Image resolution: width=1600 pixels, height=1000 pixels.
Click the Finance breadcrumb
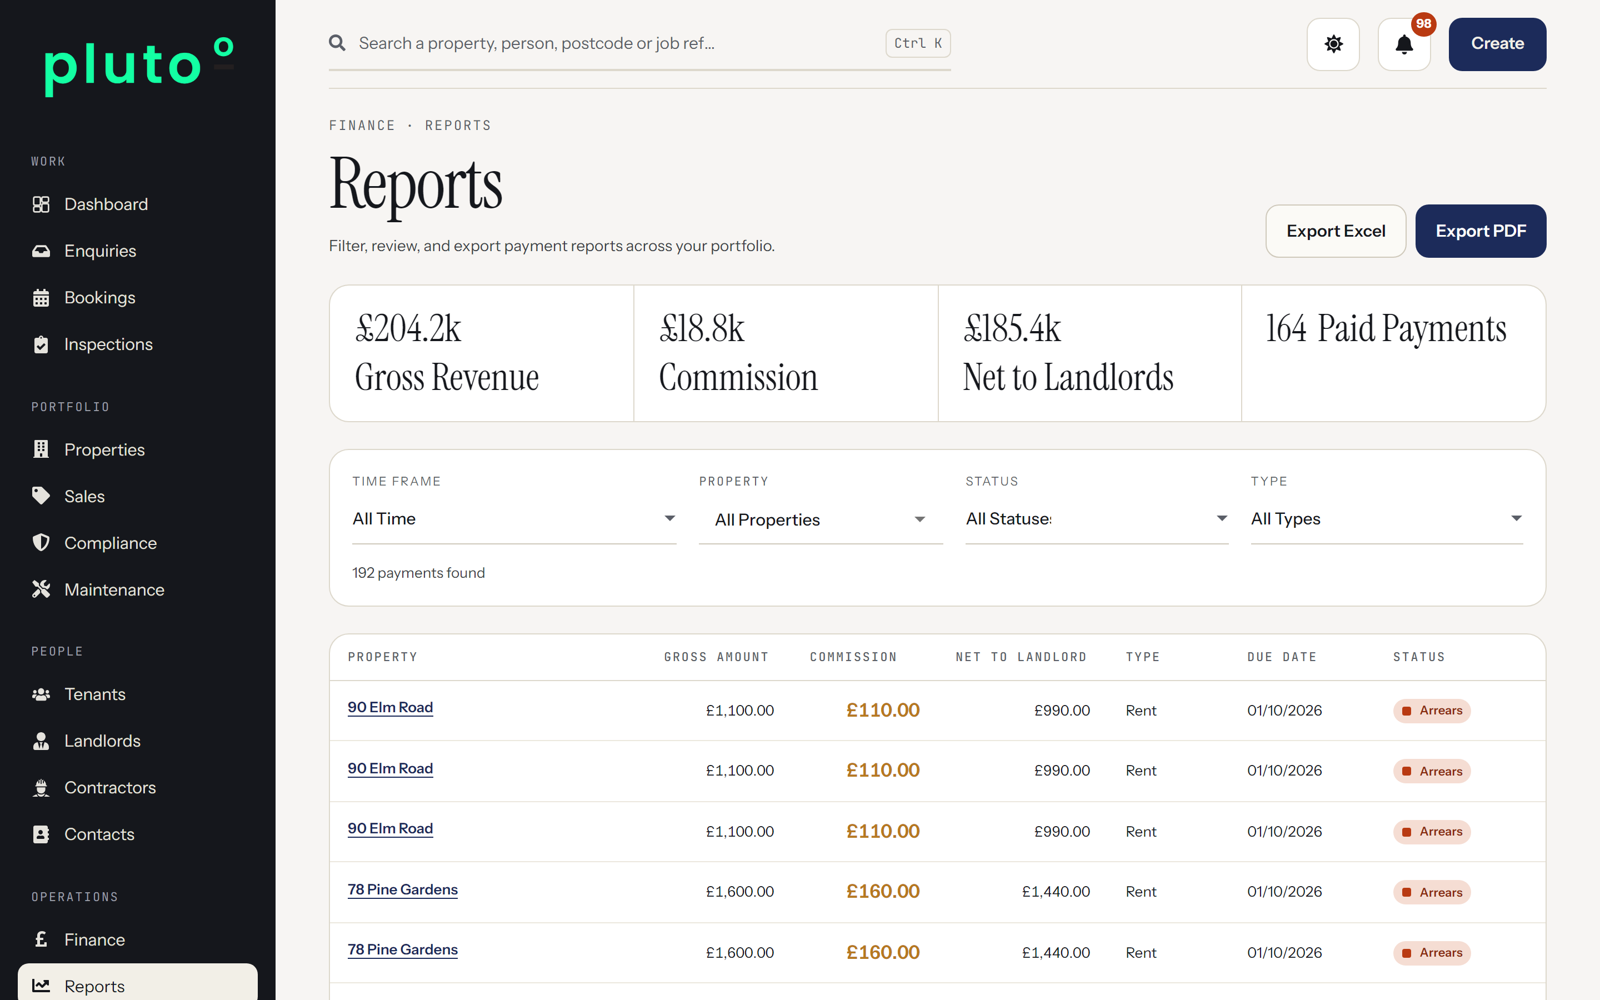[362, 126]
